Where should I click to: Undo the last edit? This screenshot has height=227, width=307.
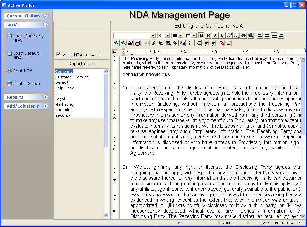[x=147, y=43]
